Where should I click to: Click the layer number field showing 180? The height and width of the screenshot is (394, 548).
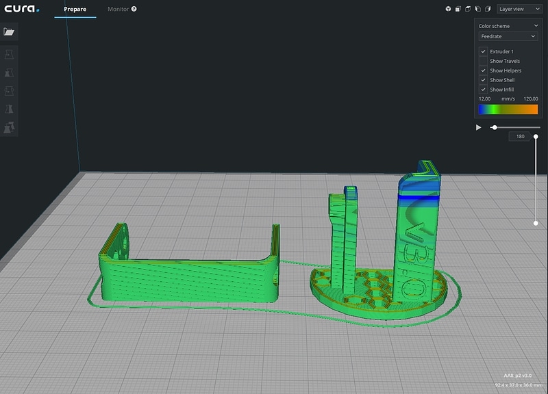coord(521,136)
